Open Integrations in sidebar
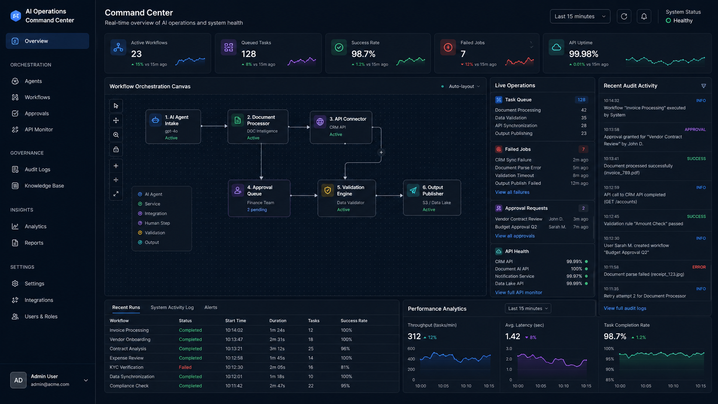718x404 pixels. pyautogui.click(x=47, y=300)
